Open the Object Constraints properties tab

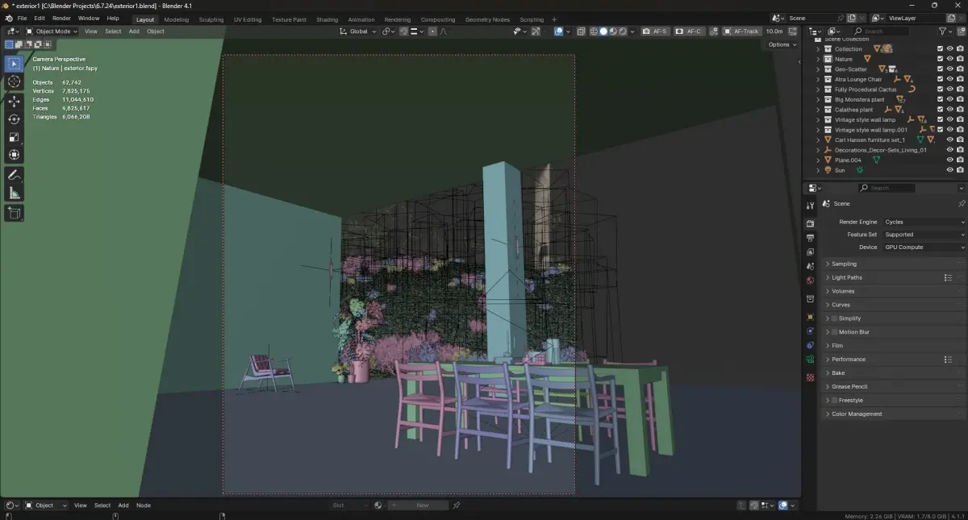(x=811, y=345)
